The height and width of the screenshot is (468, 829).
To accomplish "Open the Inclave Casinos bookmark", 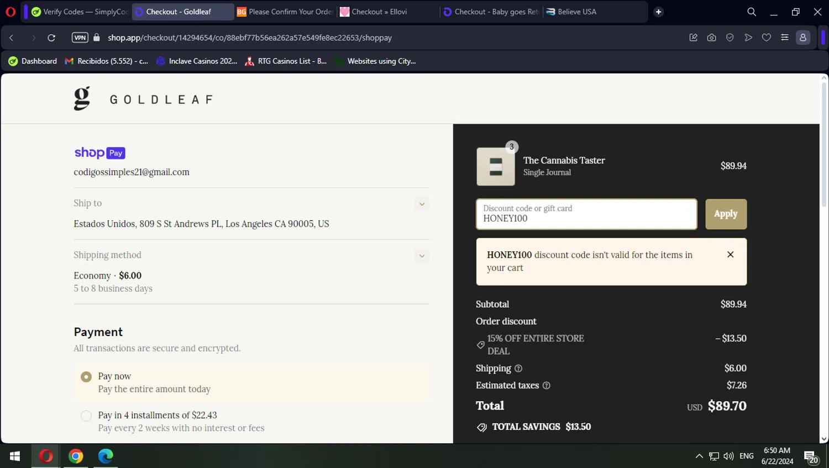I will click(x=197, y=61).
